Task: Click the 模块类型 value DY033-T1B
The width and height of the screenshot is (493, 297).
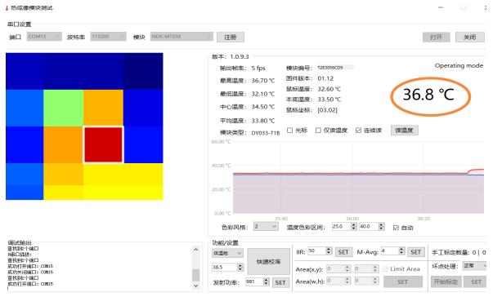Action: 266,133
